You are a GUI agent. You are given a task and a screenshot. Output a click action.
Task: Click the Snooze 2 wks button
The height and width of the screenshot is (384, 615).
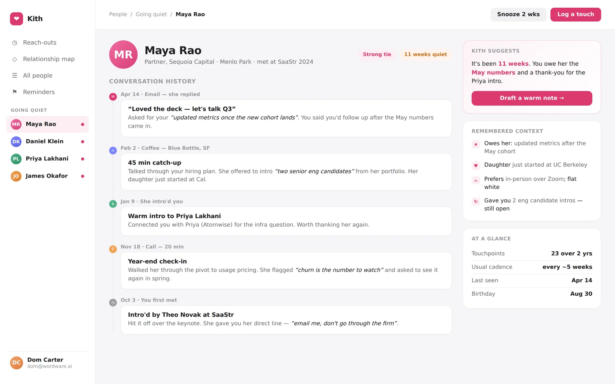518,15
